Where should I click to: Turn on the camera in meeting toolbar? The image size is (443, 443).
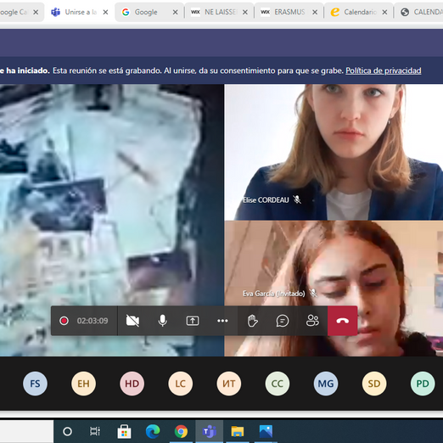(132, 321)
